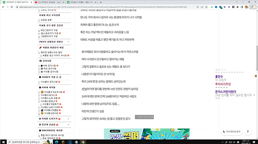Open Microsoft Edge from the taskbar
The width and height of the screenshot is (258, 144).
[56, 142]
